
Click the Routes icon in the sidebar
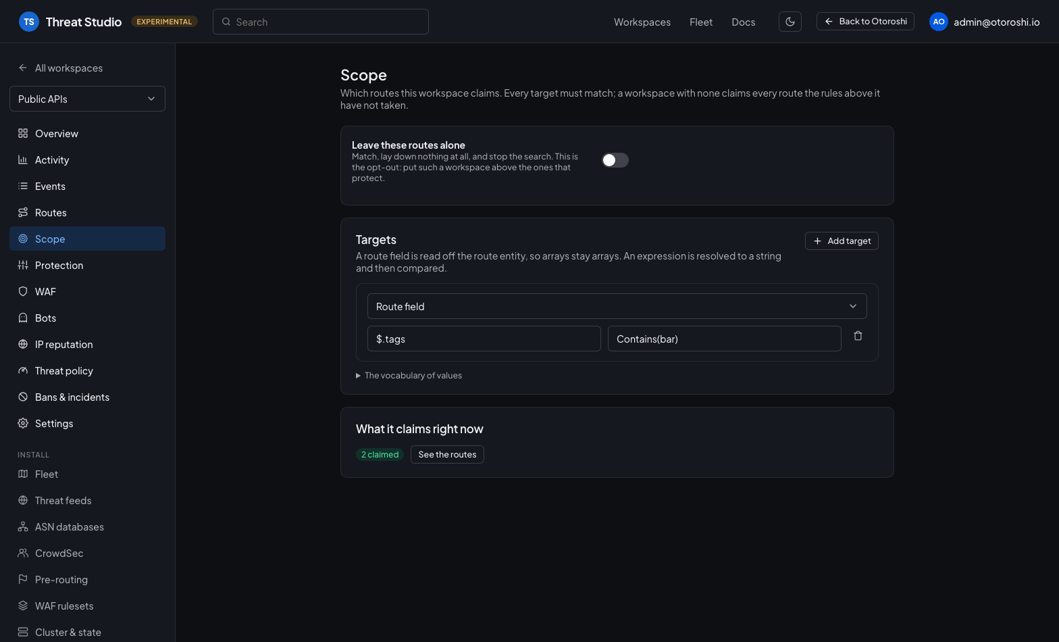pos(23,212)
